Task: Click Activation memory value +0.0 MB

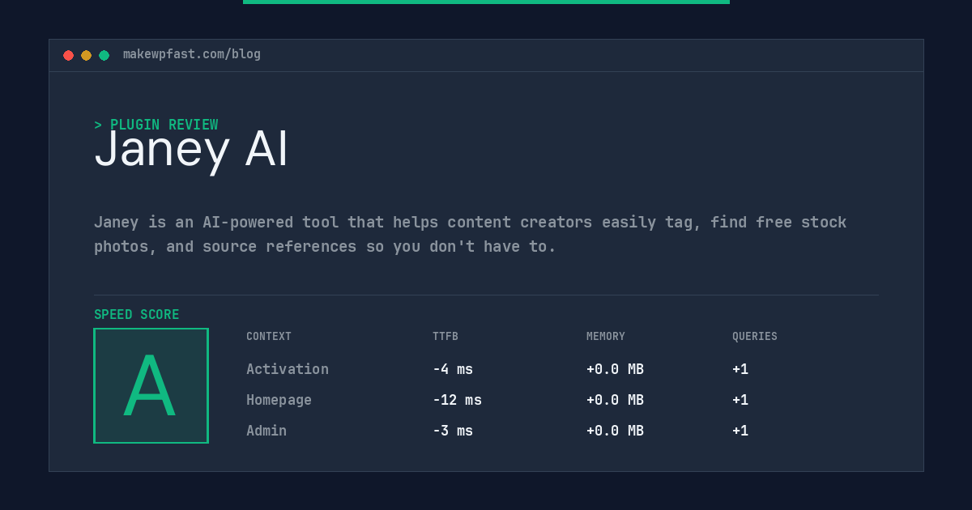Action: pyautogui.click(x=615, y=369)
